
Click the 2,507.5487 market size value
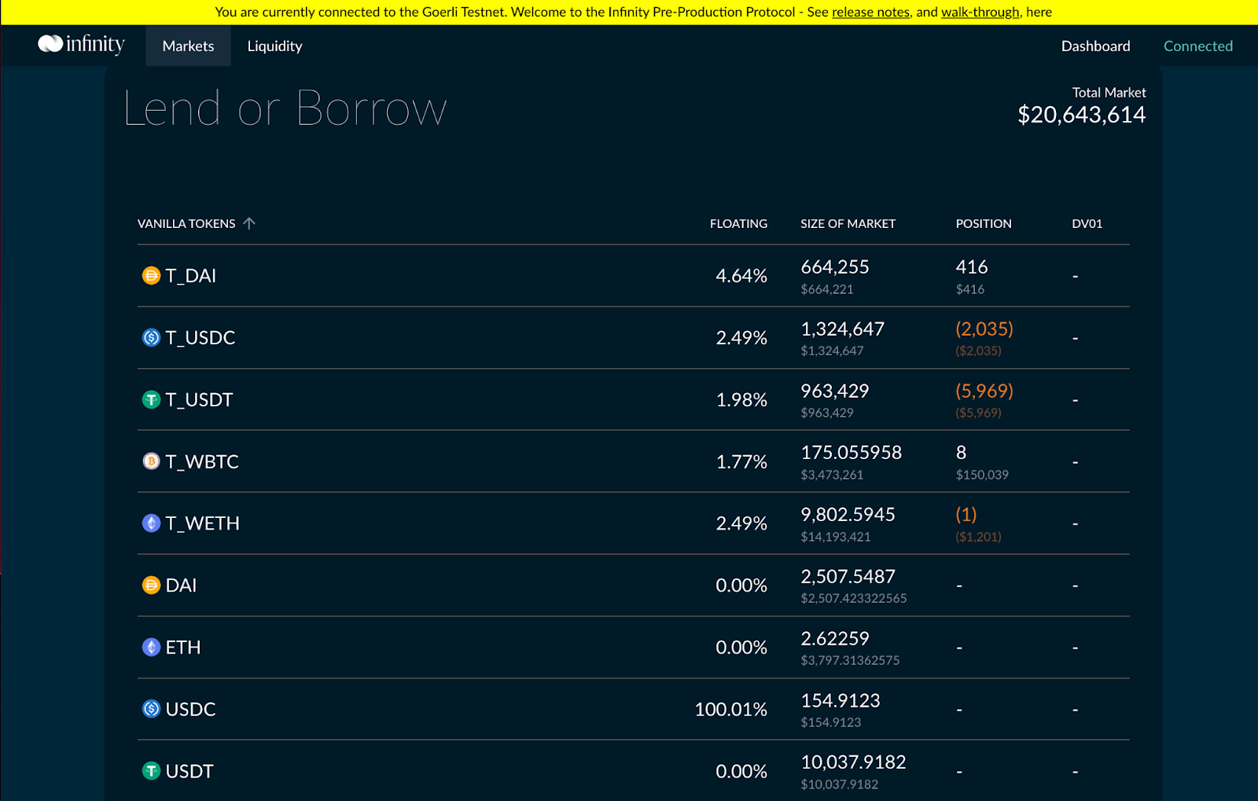[848, 577]
